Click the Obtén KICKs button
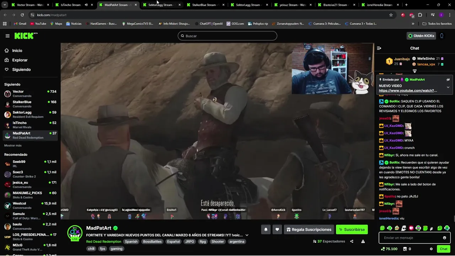This screenshot has height=256, width=455. pyautogui.click(x=421, y=36)
